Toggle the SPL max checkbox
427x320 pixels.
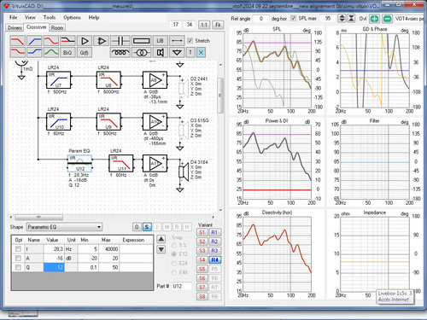[x=294, y=18]
